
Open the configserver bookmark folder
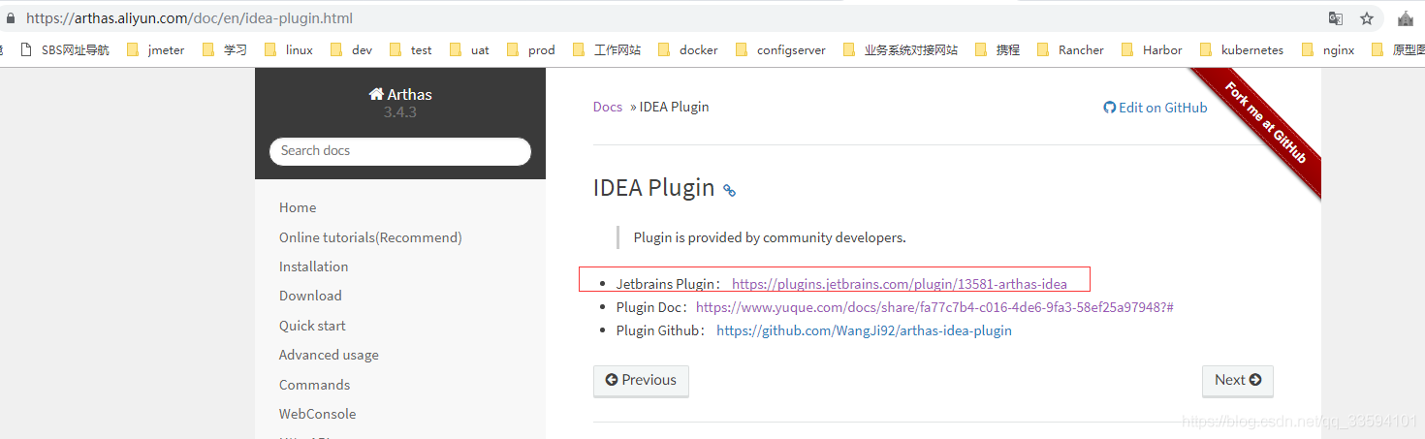pyautogui.click(x=781, y=49)
